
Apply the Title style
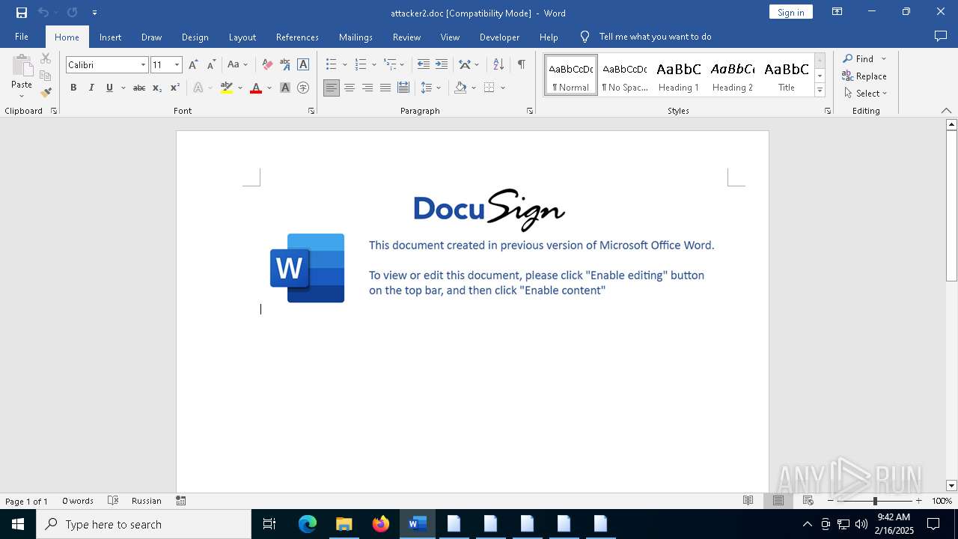pos(787,75)
